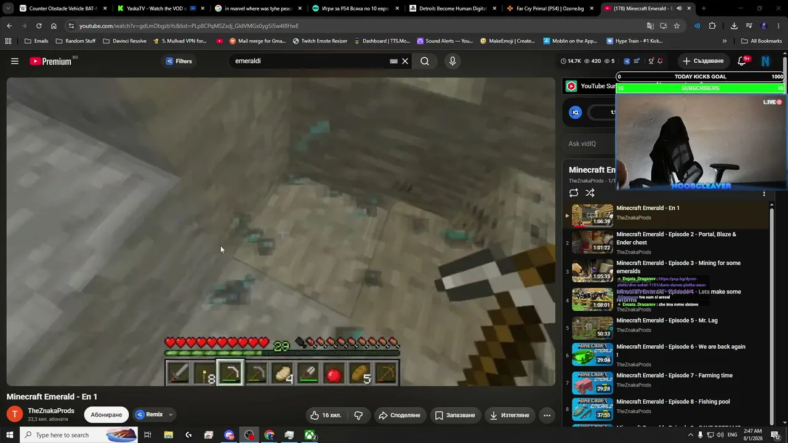Subscribe using the Абониране button
Screen dimensions: 788x443
tap(107, 415)
